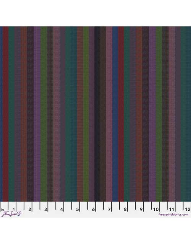Image resolution: width=191 pixels, height=244 pixels.
Task: Open the freespiritfabrics.com link text
Action: click(x=173, y=215)
